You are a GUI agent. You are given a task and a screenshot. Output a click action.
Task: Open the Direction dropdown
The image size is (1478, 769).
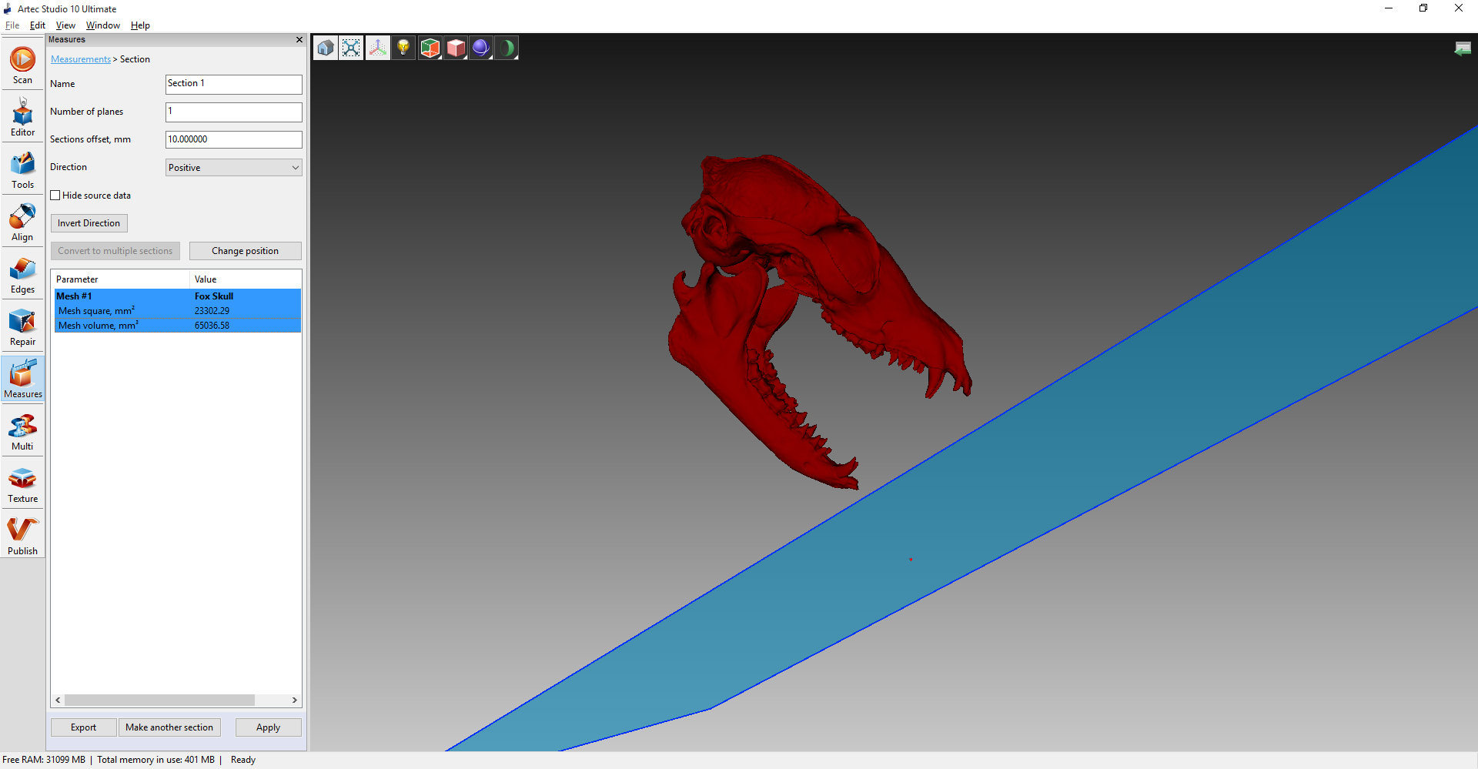(233, 168)
